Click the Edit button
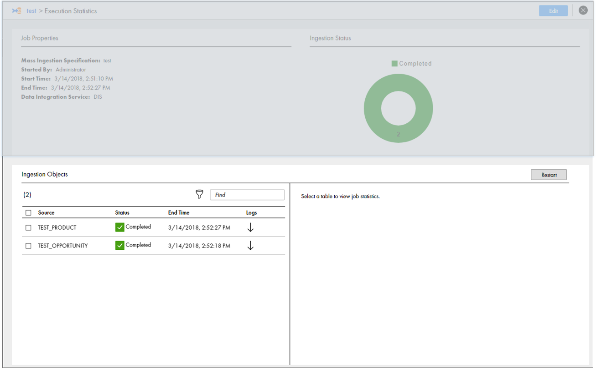The width and height of the screenshot is (596, 368). (553, 11)
